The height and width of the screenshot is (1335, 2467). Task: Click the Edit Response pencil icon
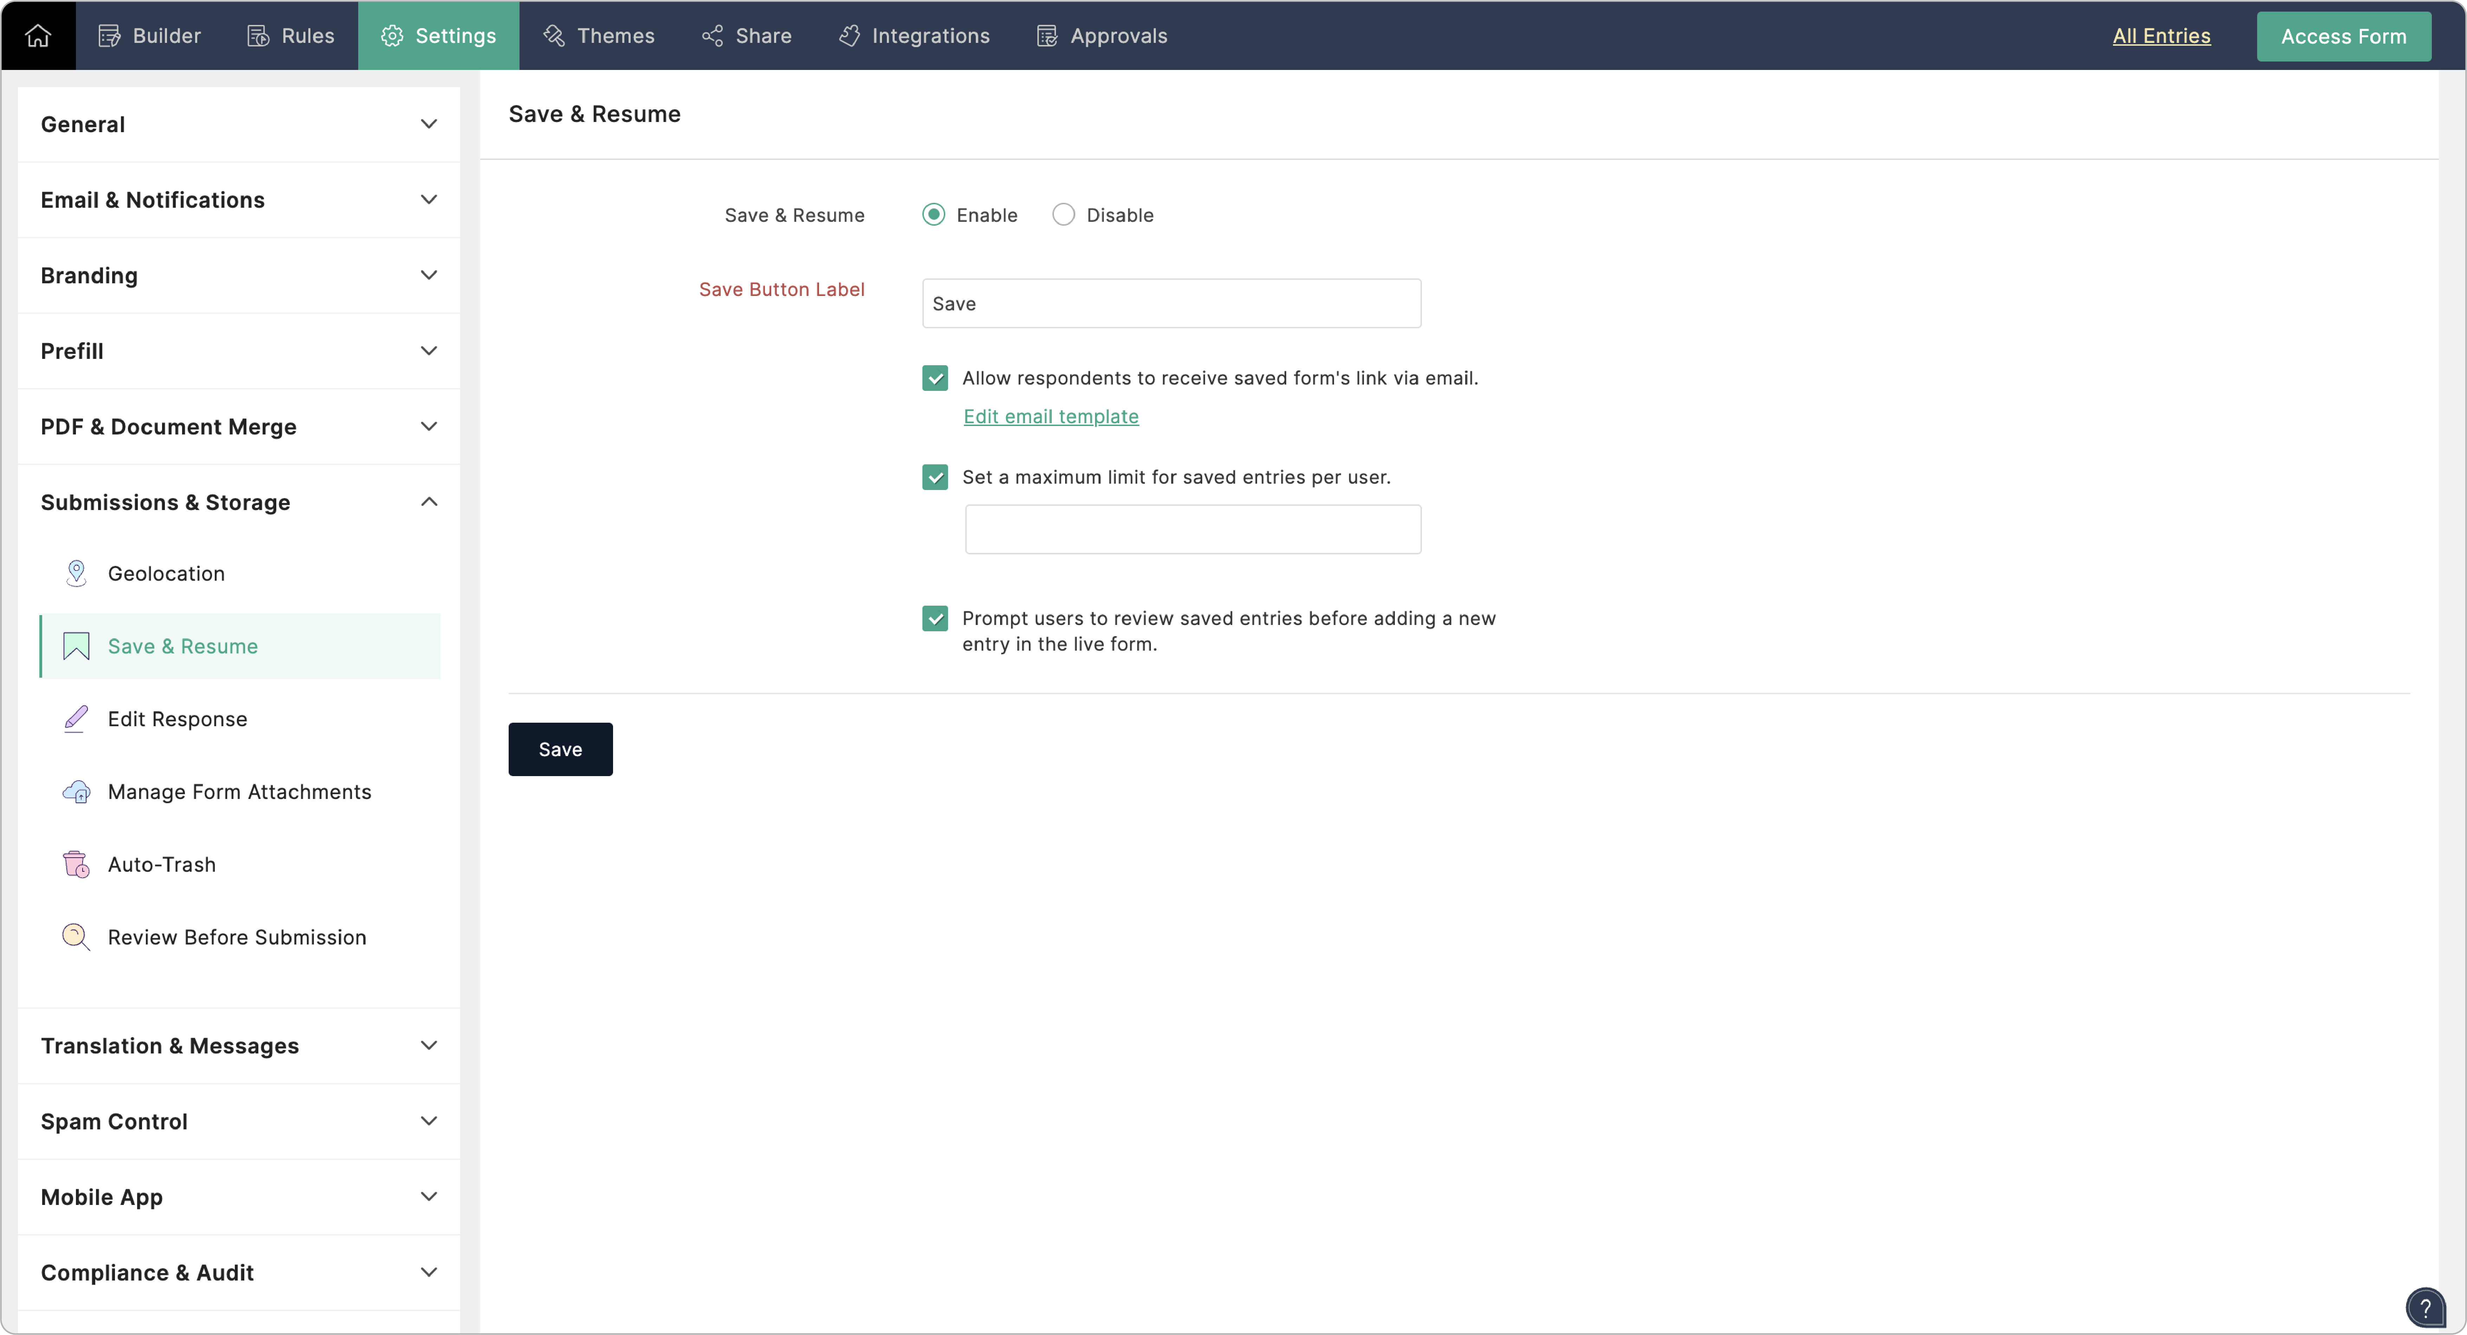76,718
